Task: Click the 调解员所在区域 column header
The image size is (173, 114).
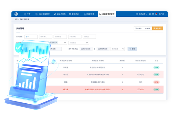Action: pos(66,60)
